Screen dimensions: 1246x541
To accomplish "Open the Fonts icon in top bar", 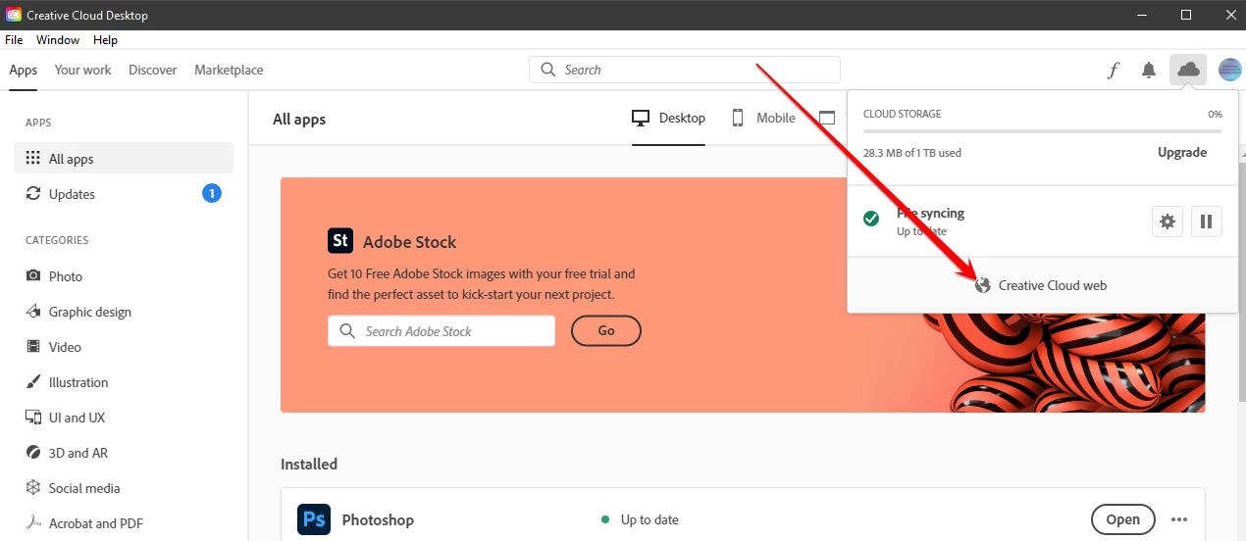I will pos(1113,70).
